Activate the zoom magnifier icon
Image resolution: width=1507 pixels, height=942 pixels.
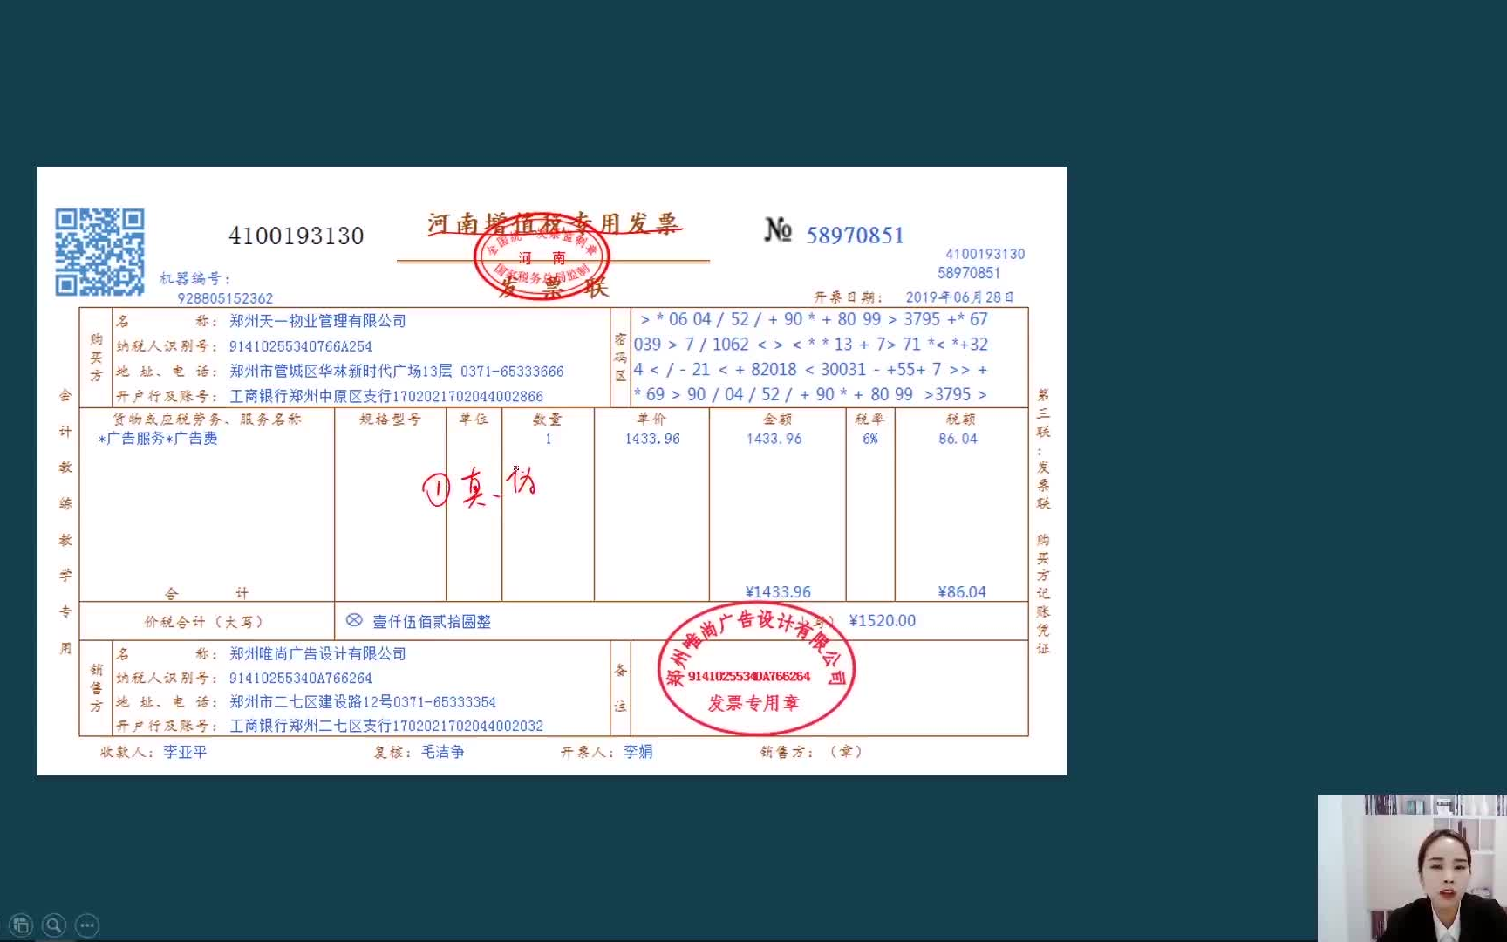54,925
